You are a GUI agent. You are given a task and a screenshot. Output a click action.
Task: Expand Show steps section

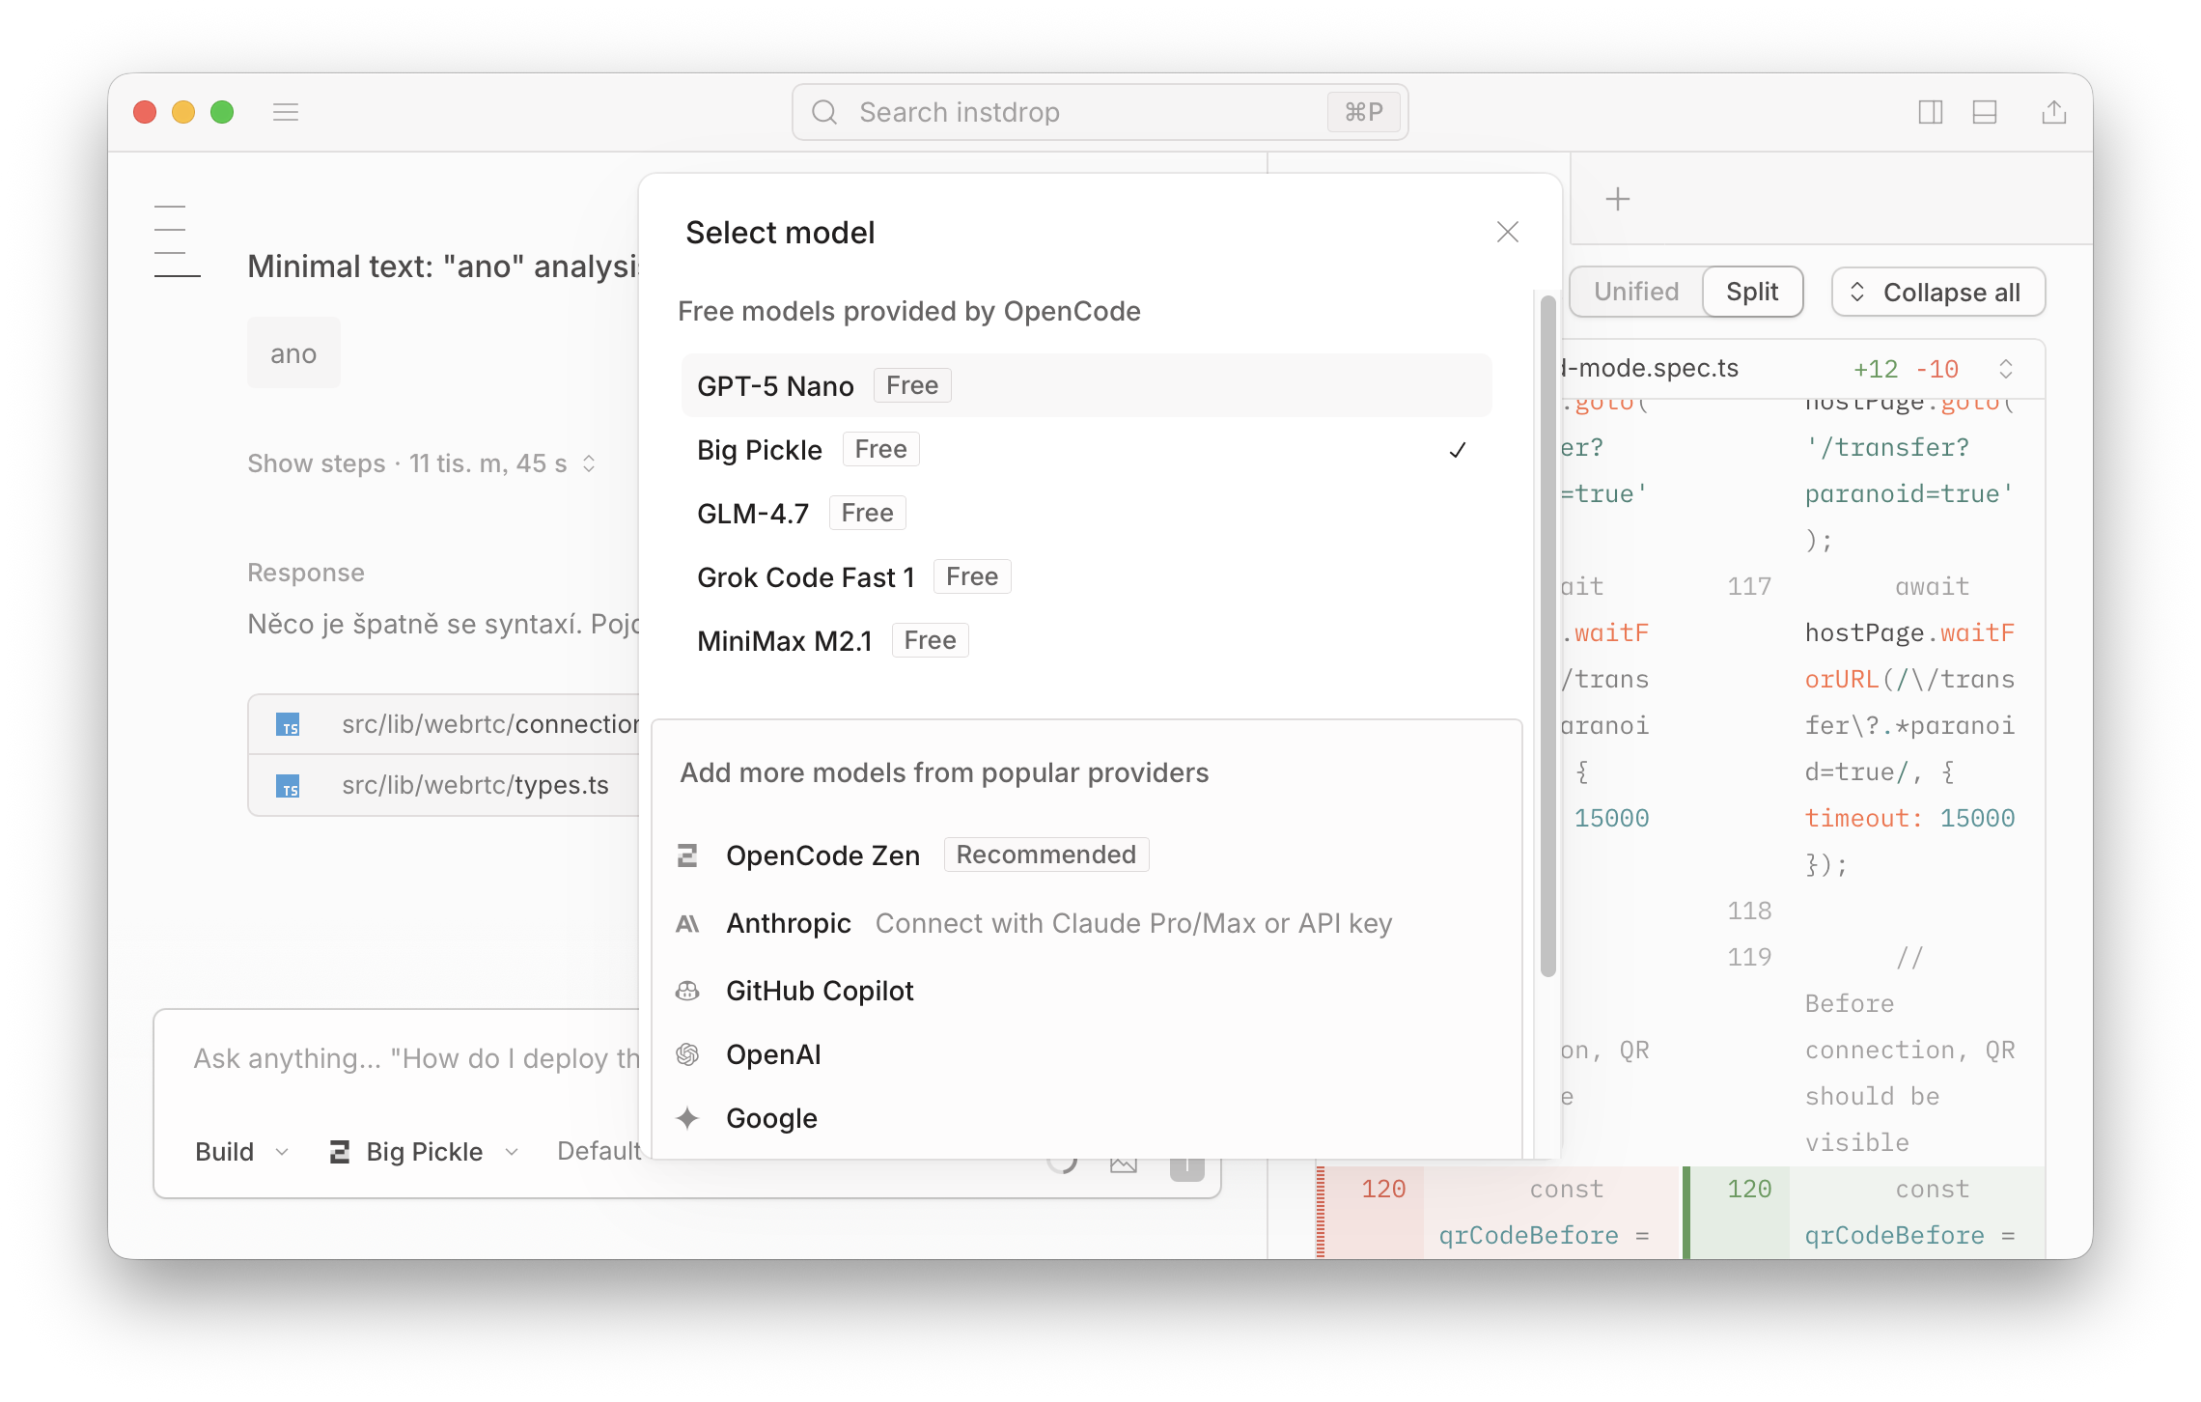click(422, 463)
